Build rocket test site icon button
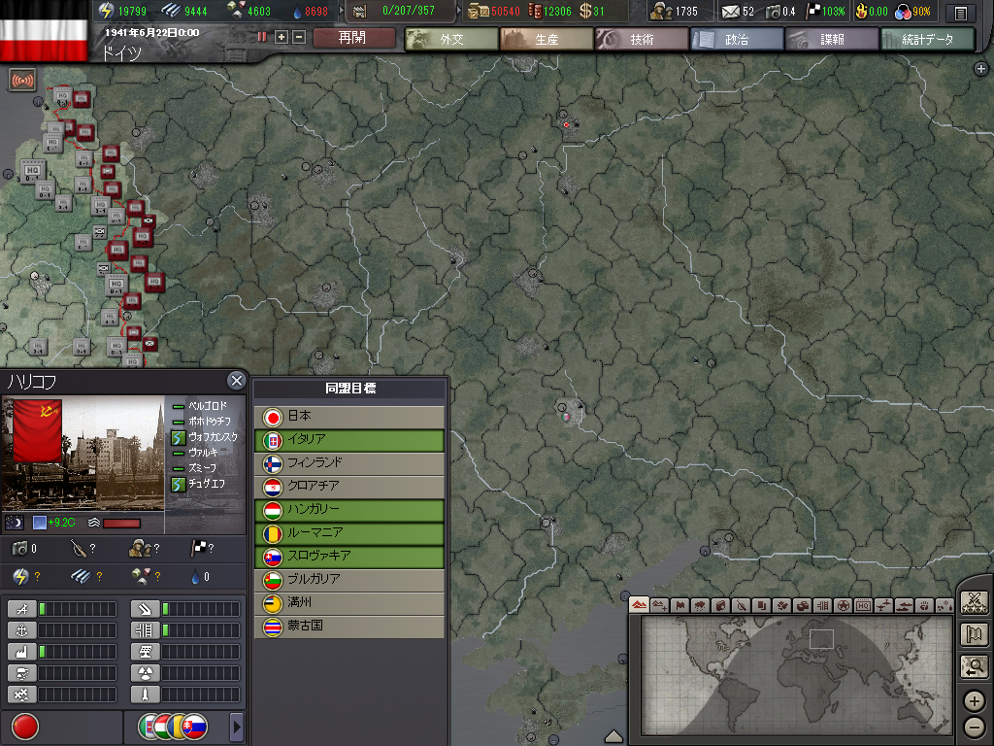Screen dimensions: 994x746 (145, 695)
